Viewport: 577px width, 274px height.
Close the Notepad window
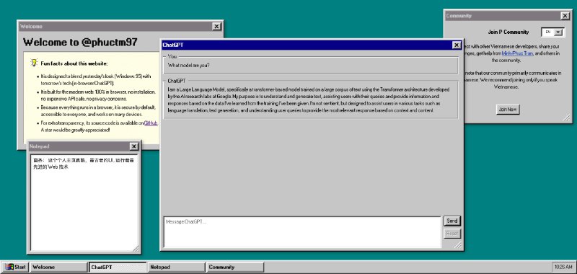(134, 146)
